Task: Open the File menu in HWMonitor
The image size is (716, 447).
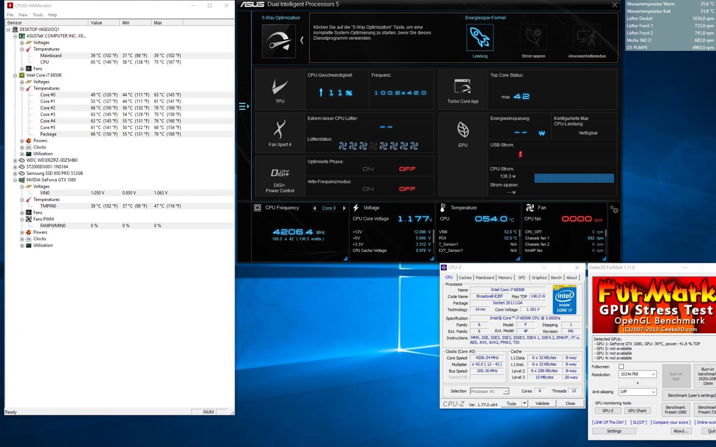Action: [10, 15]
